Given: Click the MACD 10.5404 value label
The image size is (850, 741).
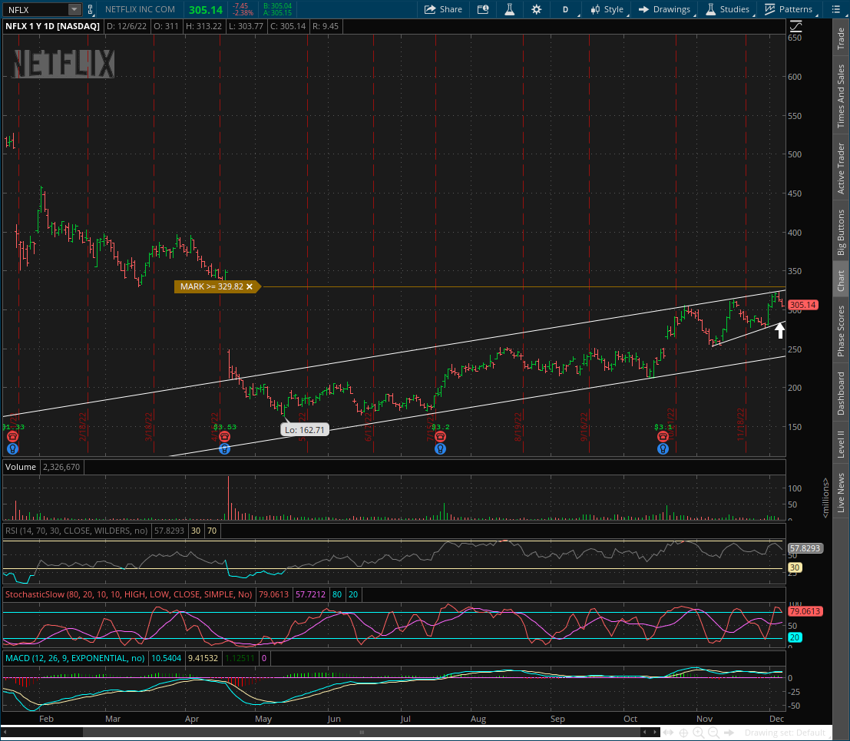Looking at the screenshot, I should (x=166, y=658).
